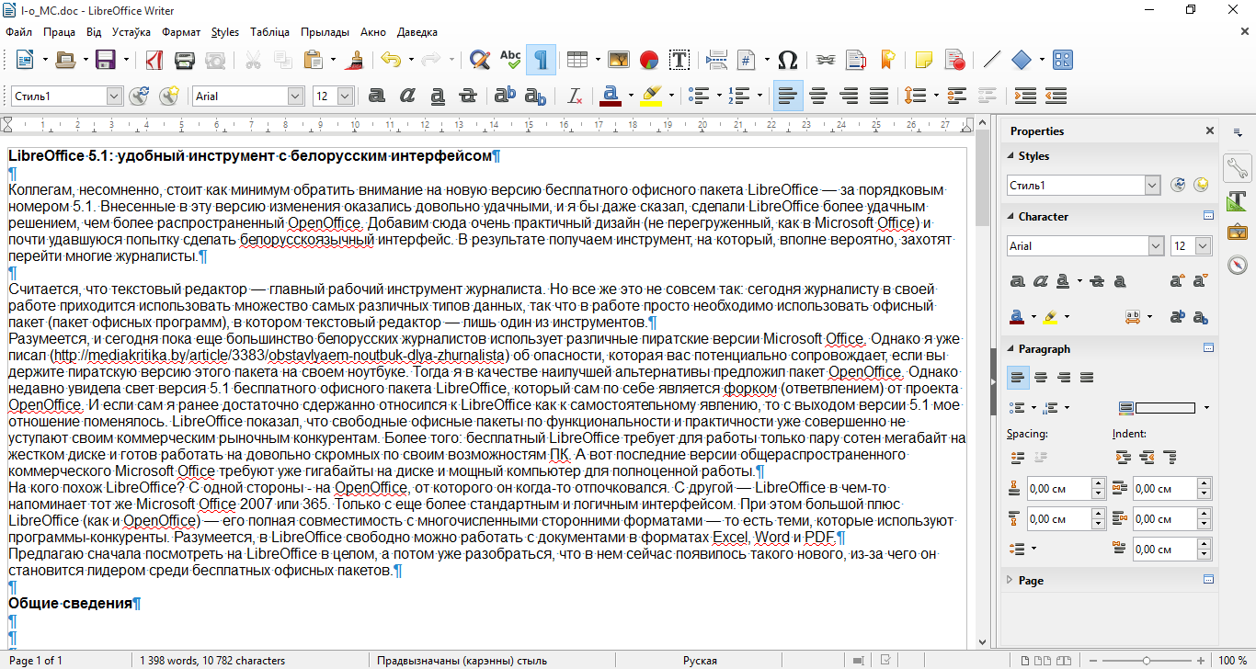Open the Navigator compass in sidebar
This screenshot has height=669, width=1256.
[1237, 265]
